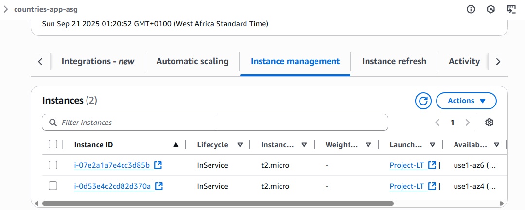Switch to the Automatic scaling tab

click(x=192, y=61)
